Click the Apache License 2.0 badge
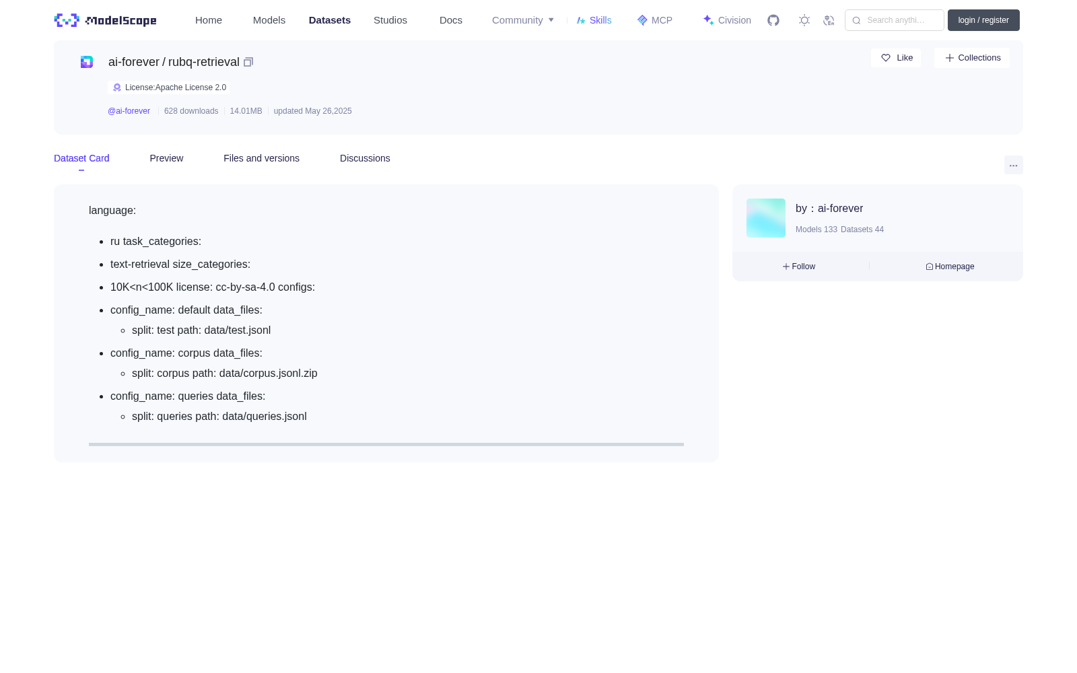Viewport: 1077px width, 673px height. (169, 87)
